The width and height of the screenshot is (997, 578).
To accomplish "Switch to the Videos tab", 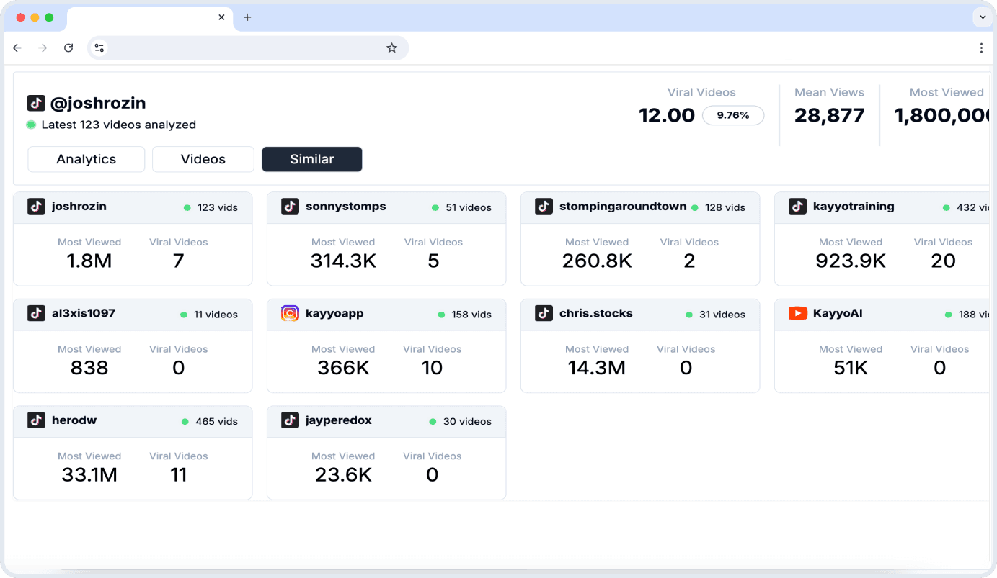I will tap(203, 159).
